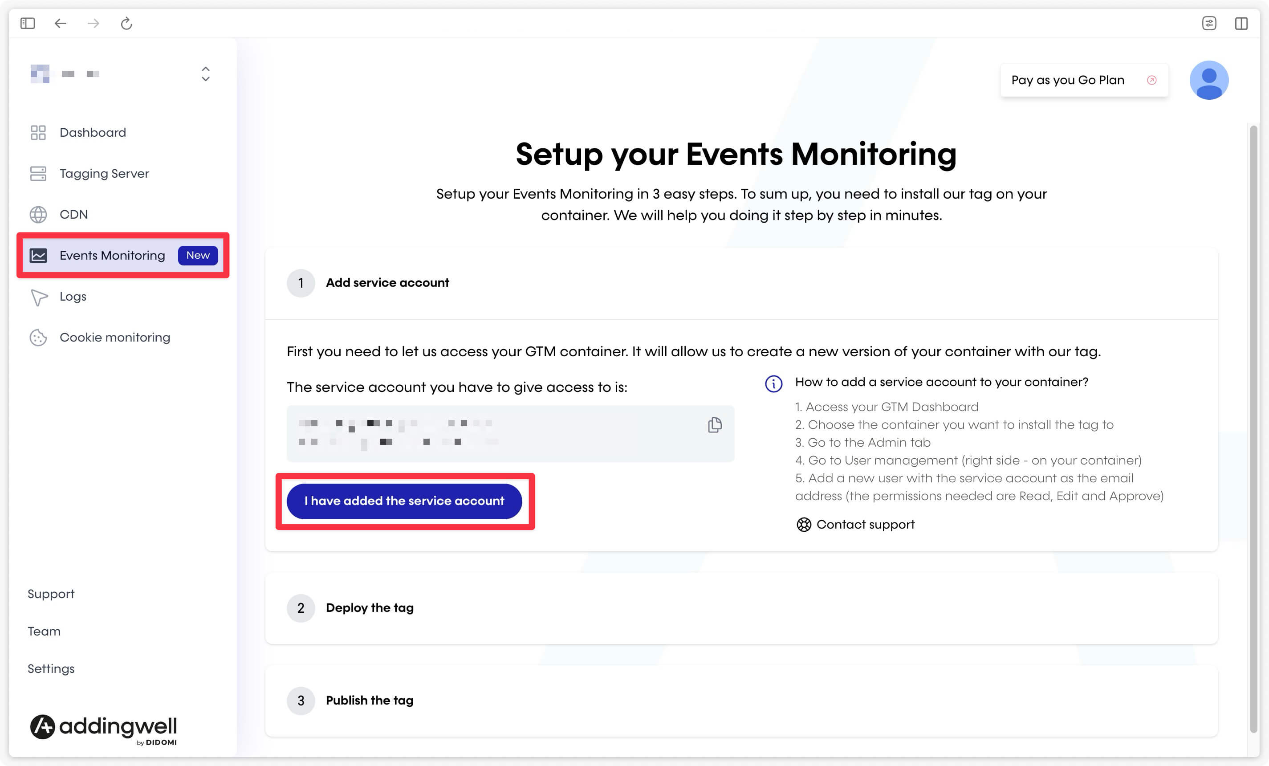The image size is (1269, 766).
Task: Expand the workspace switcher chevrons
Action: coord(206,73)
